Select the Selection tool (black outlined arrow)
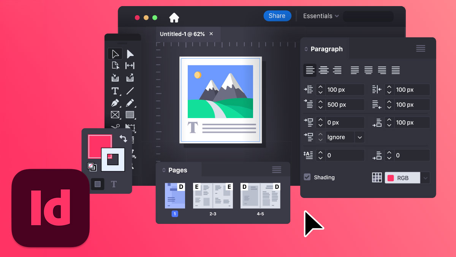The height and width of the screenshot is (257, 456). pyautogui.click(x=115, y=54)
